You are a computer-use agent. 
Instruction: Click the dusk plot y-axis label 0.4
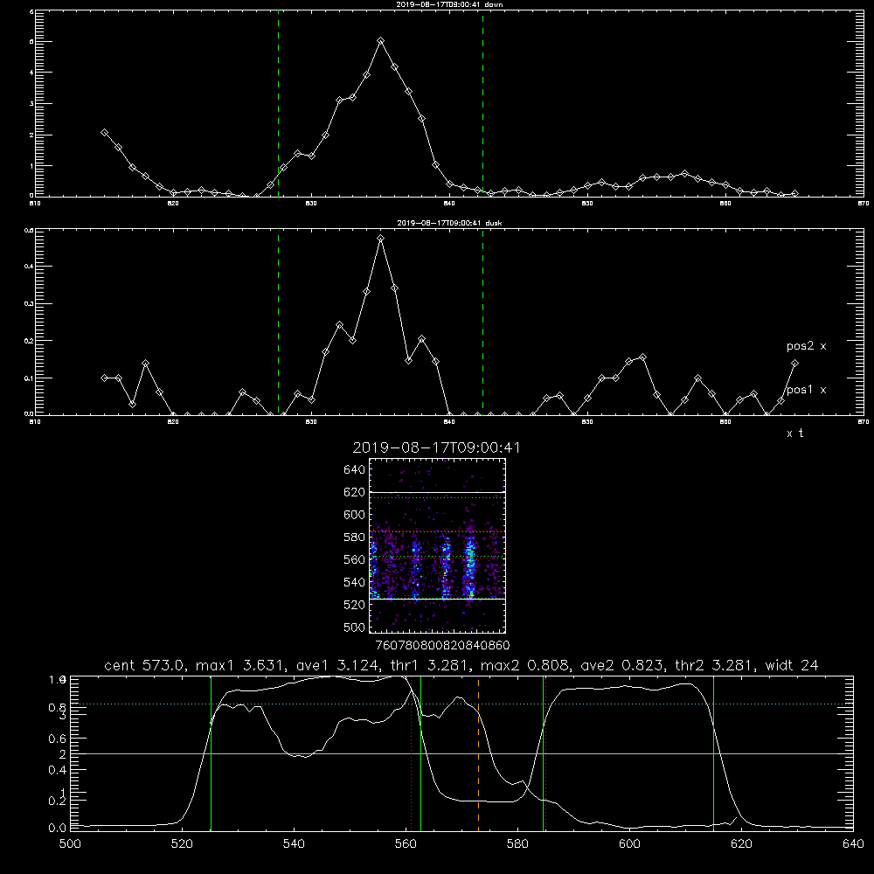point(29,267)
